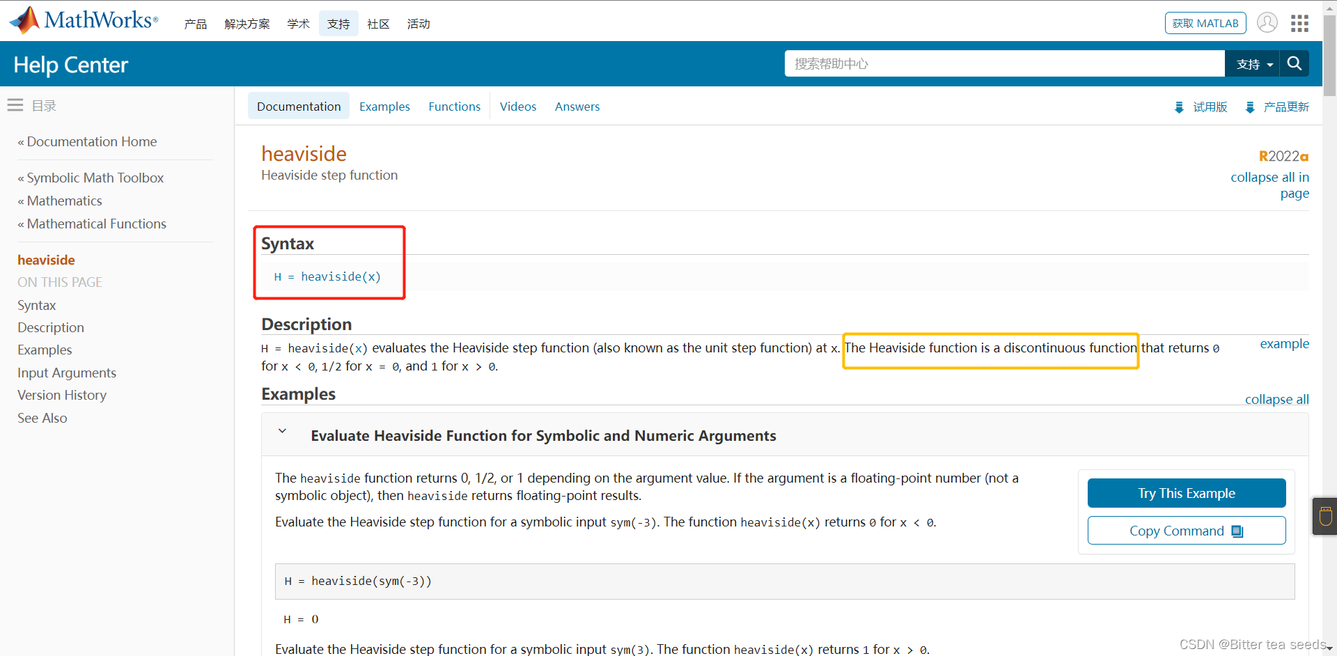Image resolution: width=1337 pixels, height=656 pixels.
Task: Switch to the Documentation tab
Action: click(x=299, y=106)
